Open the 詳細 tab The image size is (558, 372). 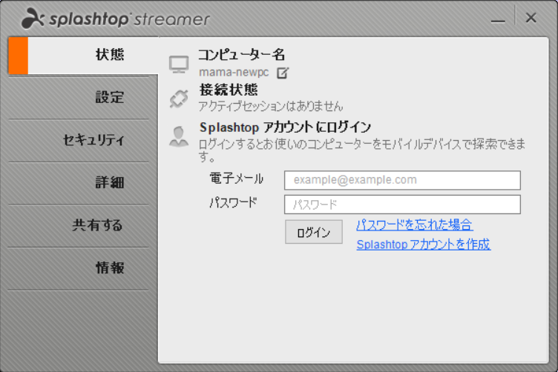(79, 183)
